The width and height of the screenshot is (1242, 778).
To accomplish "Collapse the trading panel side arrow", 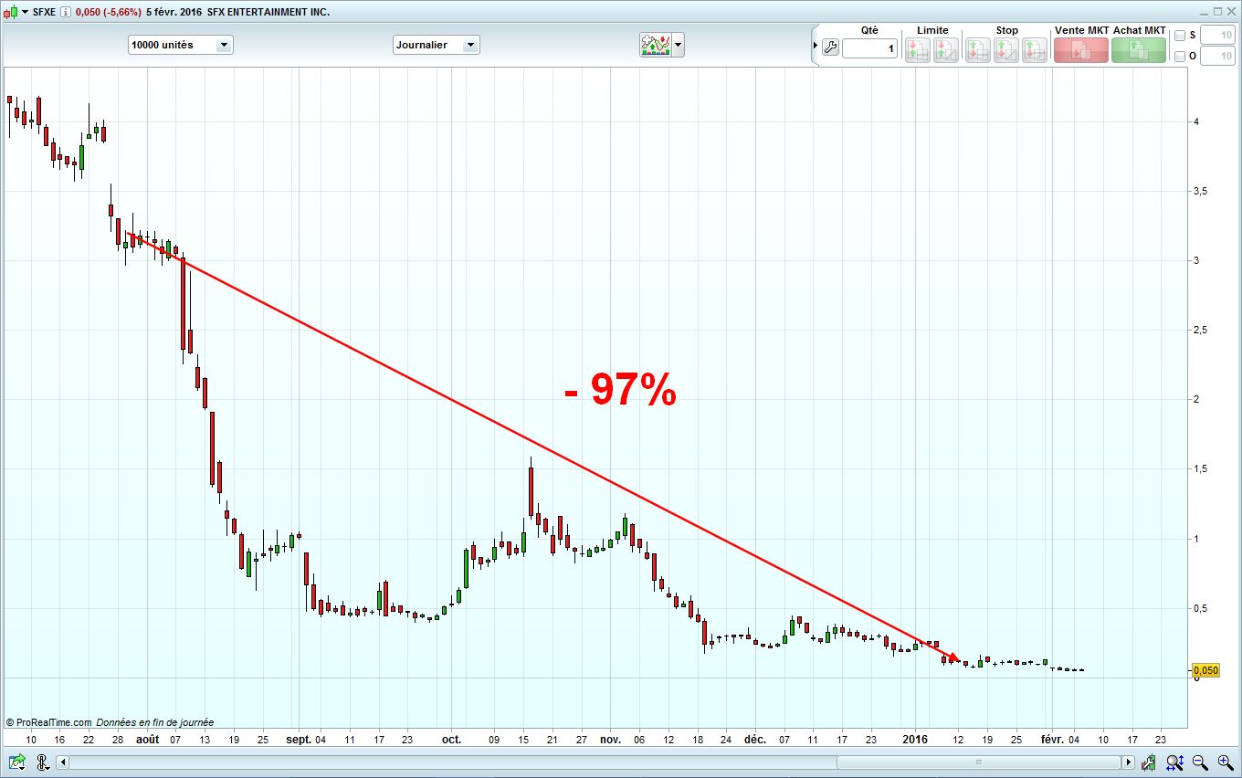I will click(x=816, y=45).
